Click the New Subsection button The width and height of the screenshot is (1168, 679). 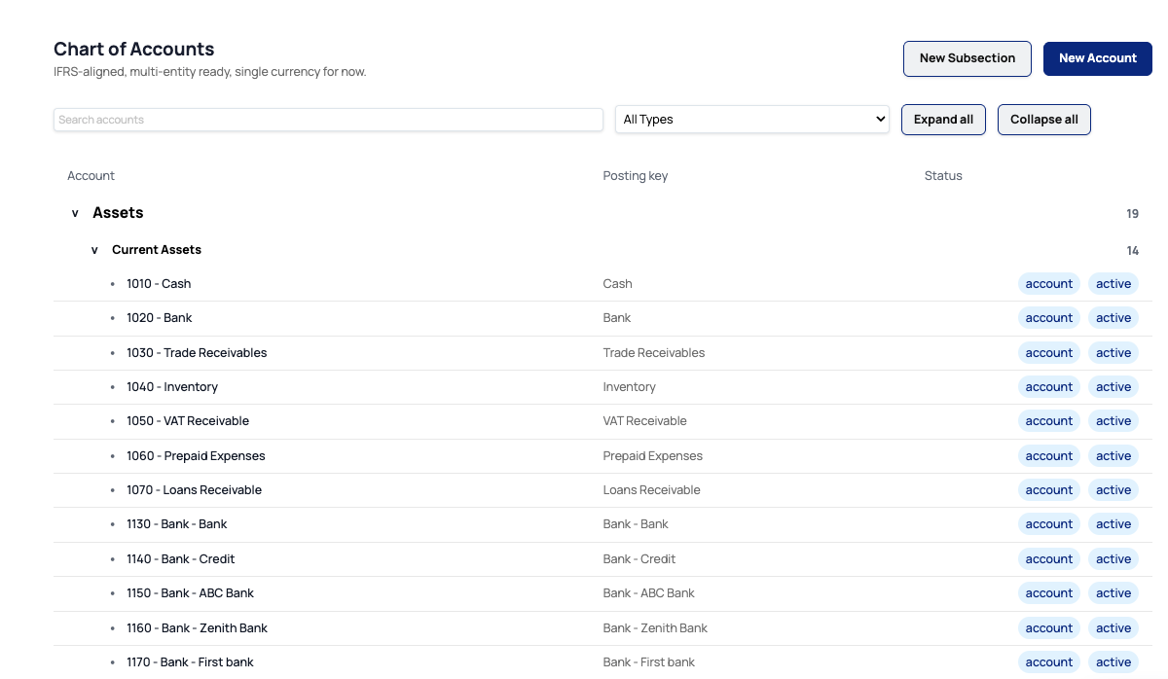coord(967,58)
